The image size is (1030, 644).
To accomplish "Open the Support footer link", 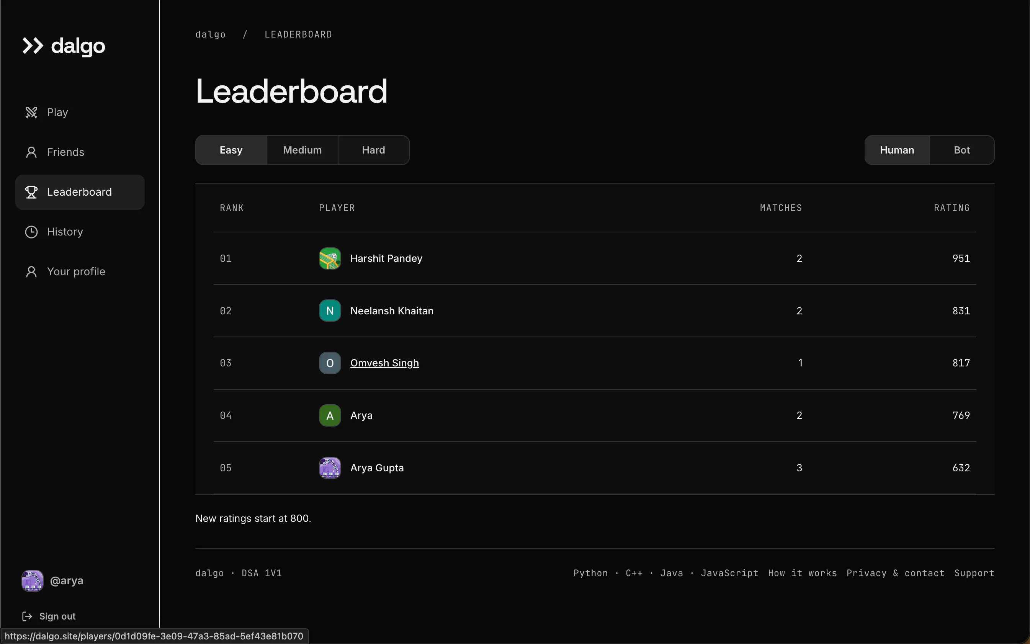I will (x=974, y=573).
